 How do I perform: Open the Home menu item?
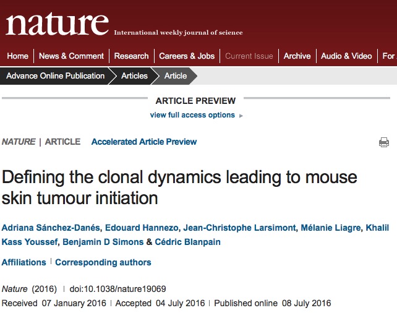click(x=17, y=56)
